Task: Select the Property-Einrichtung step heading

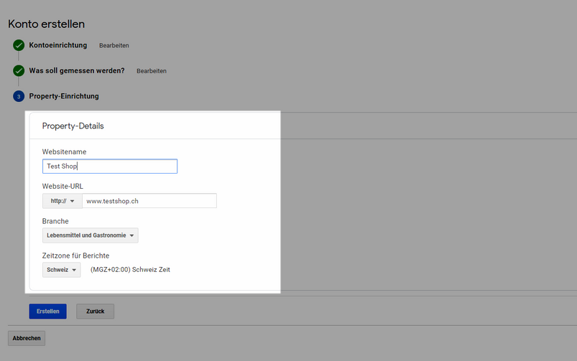Action: pyautogui.click(x=64, y=96)
